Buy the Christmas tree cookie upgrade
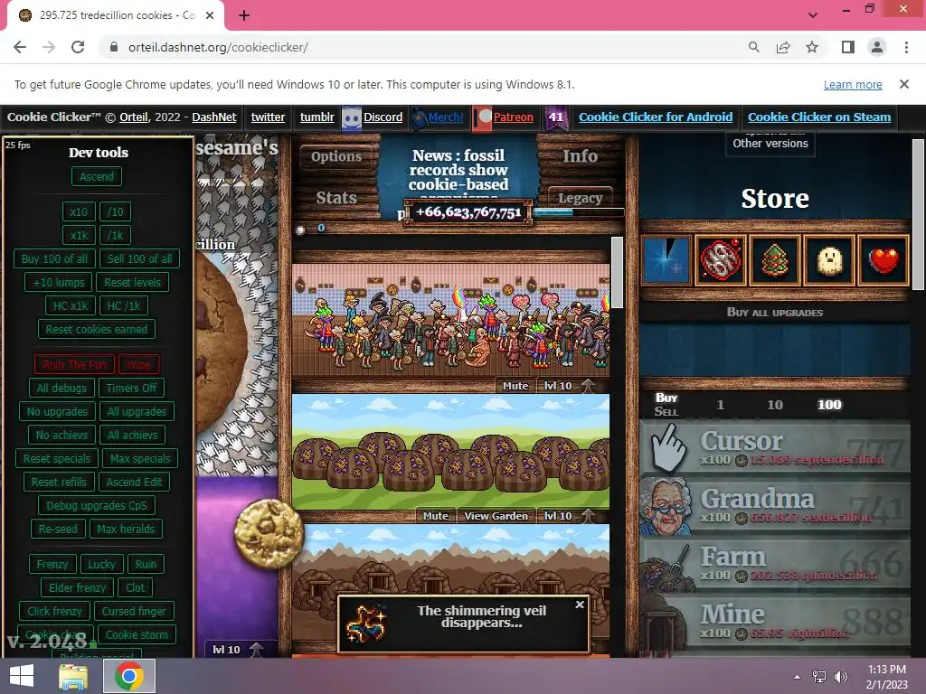926x694 pixels. [774, 260]
